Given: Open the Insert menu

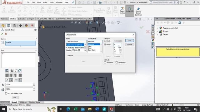Looking at the screenshot, I should pos(45,2).
